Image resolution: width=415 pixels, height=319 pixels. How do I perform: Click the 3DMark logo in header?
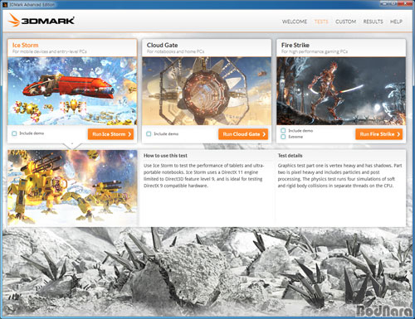point(41,21)
